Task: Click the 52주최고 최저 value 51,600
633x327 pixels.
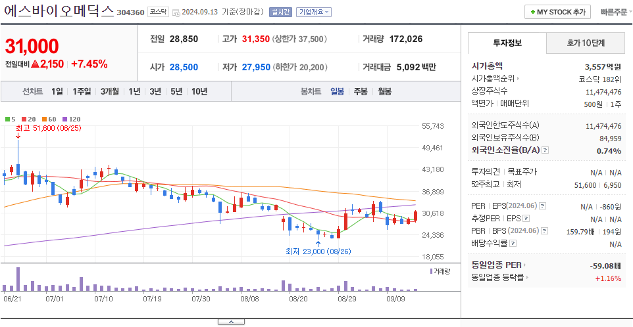Action: 584,185
